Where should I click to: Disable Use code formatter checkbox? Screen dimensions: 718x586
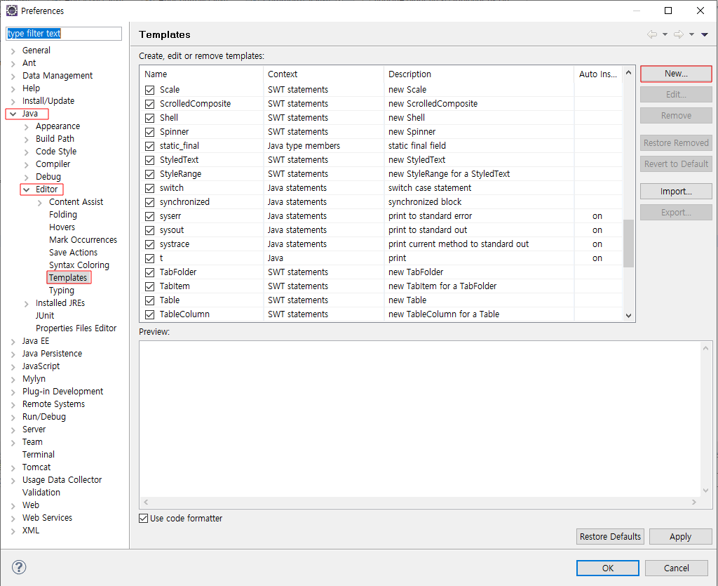tap(143, 518)
